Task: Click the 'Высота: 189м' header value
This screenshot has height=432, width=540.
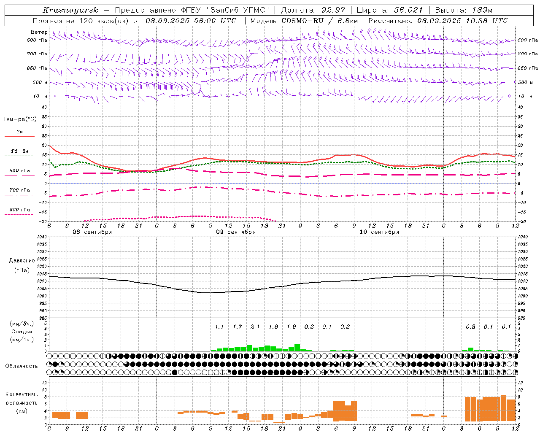Action: tap(464, 10)
